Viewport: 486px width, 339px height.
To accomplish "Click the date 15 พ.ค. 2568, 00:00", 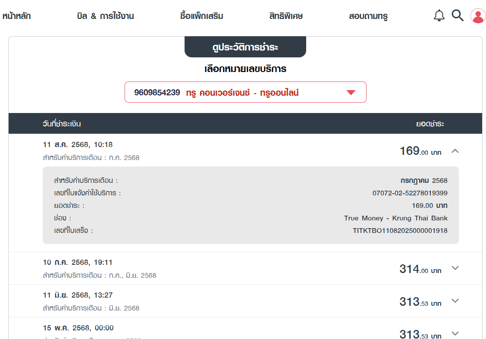I will point(78,328).
